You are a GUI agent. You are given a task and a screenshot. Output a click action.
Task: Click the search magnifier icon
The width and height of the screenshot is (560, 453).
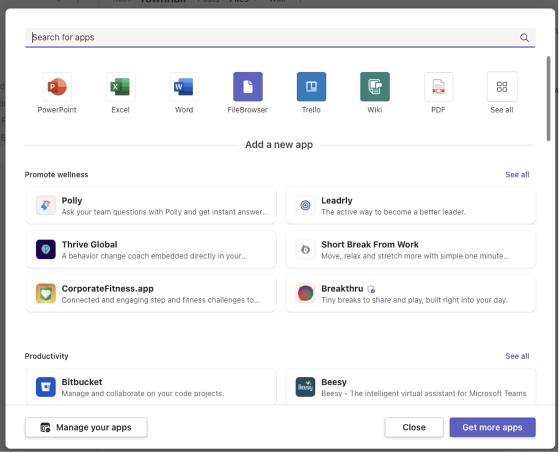pyautogui.click(x=524, y=38)
